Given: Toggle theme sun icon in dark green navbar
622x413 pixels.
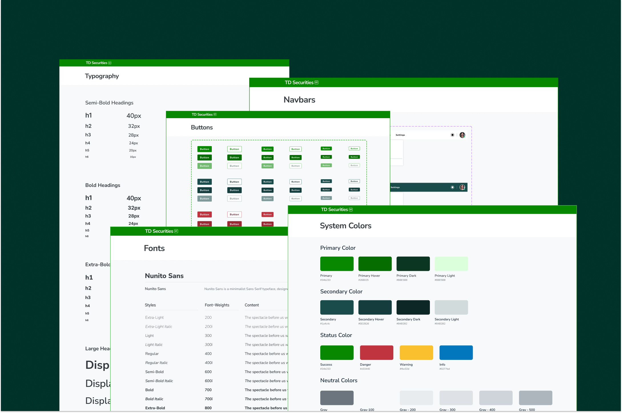Looking at the screenshot, I should pos(453,188).
